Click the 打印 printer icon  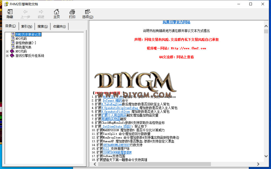coord(72,12)
